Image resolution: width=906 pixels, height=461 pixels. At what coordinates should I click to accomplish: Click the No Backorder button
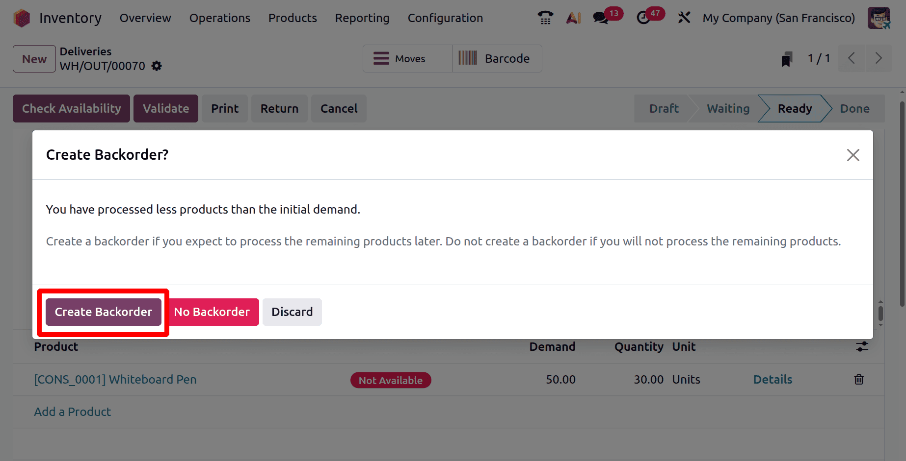212,312
